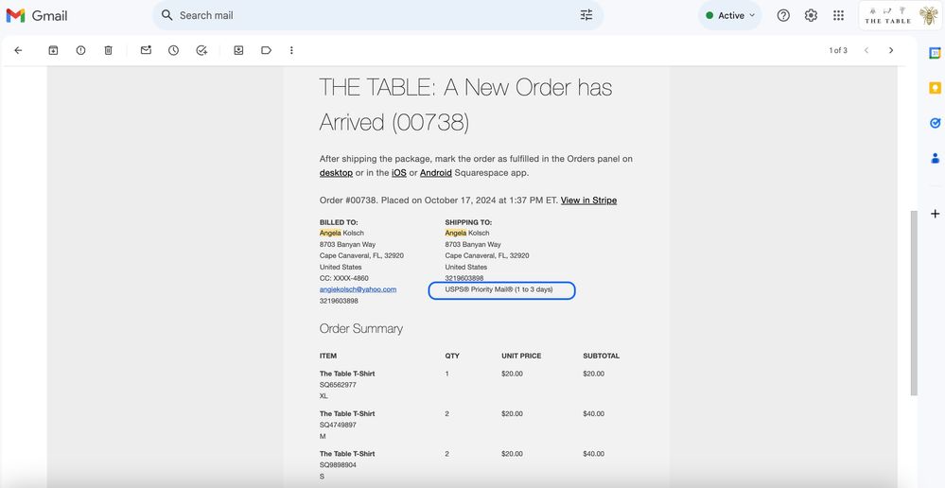Go back to the inbox list
Screen dimensions: 945x488
click(x=18, y=50)
